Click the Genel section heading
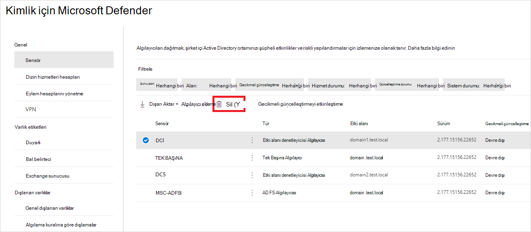The image size is (531, 232). (21, 44)
